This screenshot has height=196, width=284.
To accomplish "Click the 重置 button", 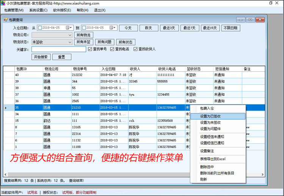I will [x=62, y=57].
